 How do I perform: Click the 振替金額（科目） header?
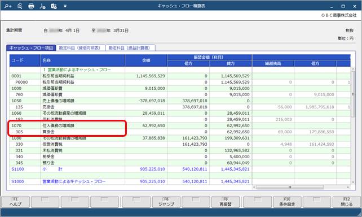(209, 58)
